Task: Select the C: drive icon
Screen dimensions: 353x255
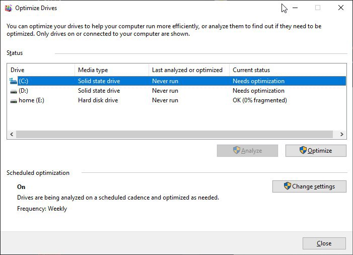Action: click(13, 81)
